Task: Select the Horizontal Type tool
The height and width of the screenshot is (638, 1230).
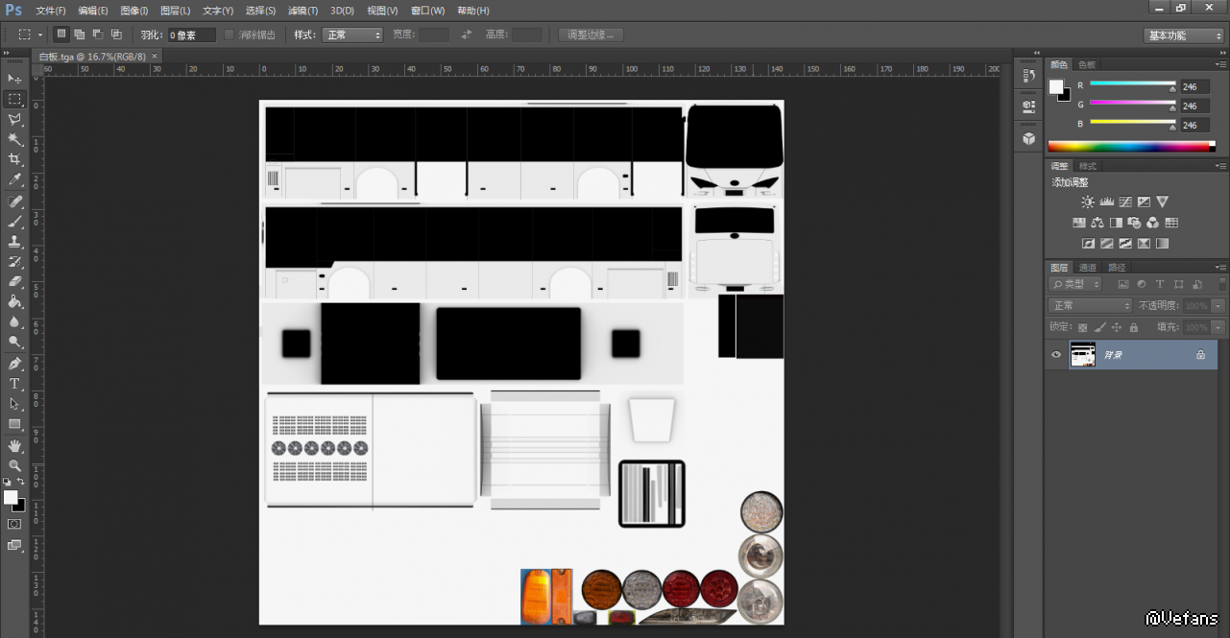Action: click(14, 384)
